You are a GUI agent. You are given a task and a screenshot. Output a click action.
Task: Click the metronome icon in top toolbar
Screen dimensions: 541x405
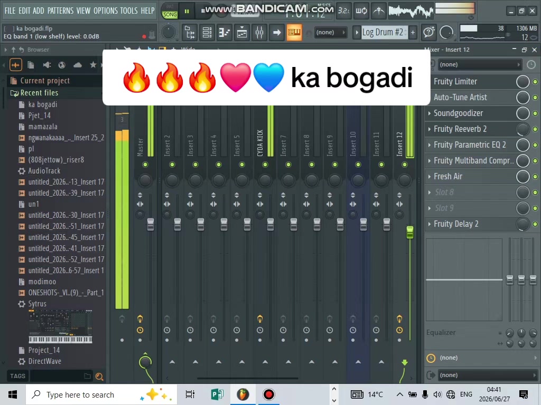coord(378,12)
